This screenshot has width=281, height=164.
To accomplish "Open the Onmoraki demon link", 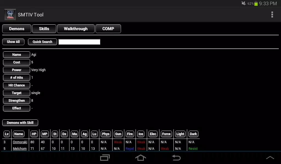I will tap(20, 142).
